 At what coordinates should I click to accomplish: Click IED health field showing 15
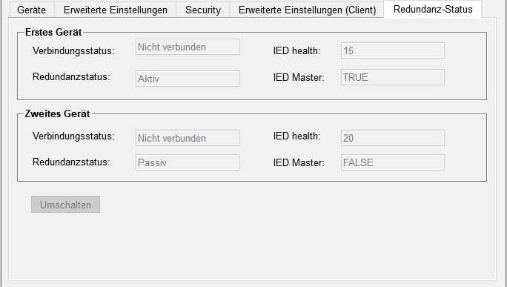pos(393,50)
